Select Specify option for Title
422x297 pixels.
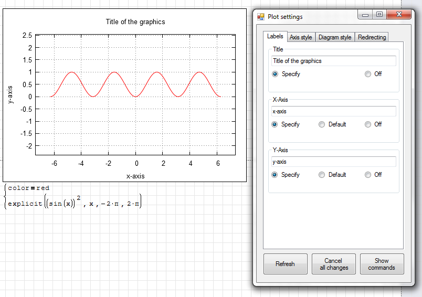pos(275,74)
